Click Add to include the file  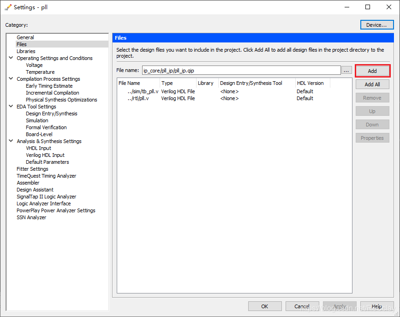372,71
